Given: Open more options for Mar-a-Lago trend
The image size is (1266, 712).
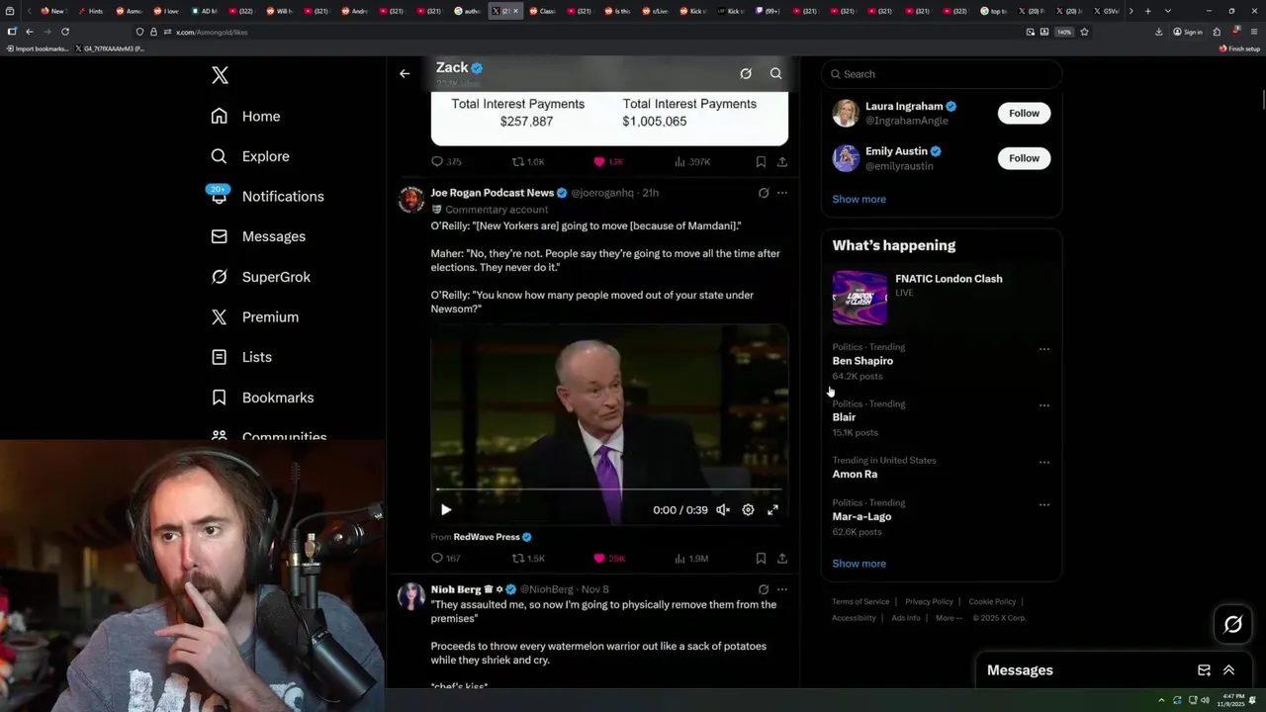Looking at the screenshot, I should pos(1043,504).
